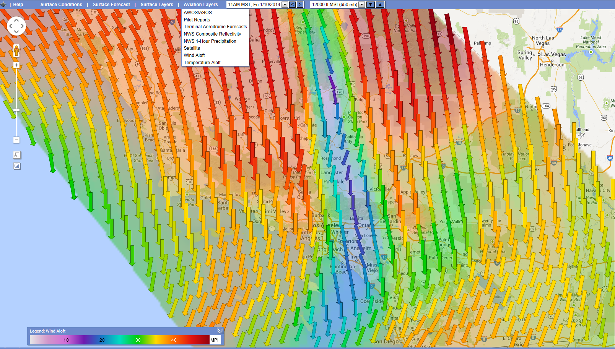Toggle the Pilot Reports layer
The image size is (615, 349).
197,19
